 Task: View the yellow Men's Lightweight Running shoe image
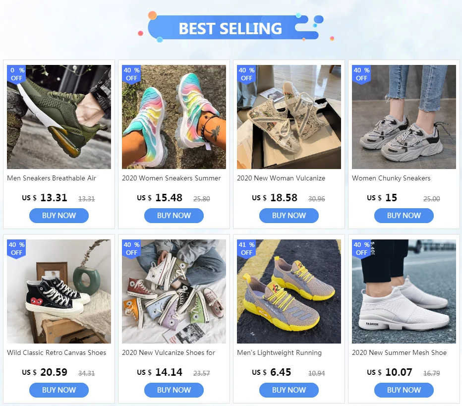click(x=289, y=291)
